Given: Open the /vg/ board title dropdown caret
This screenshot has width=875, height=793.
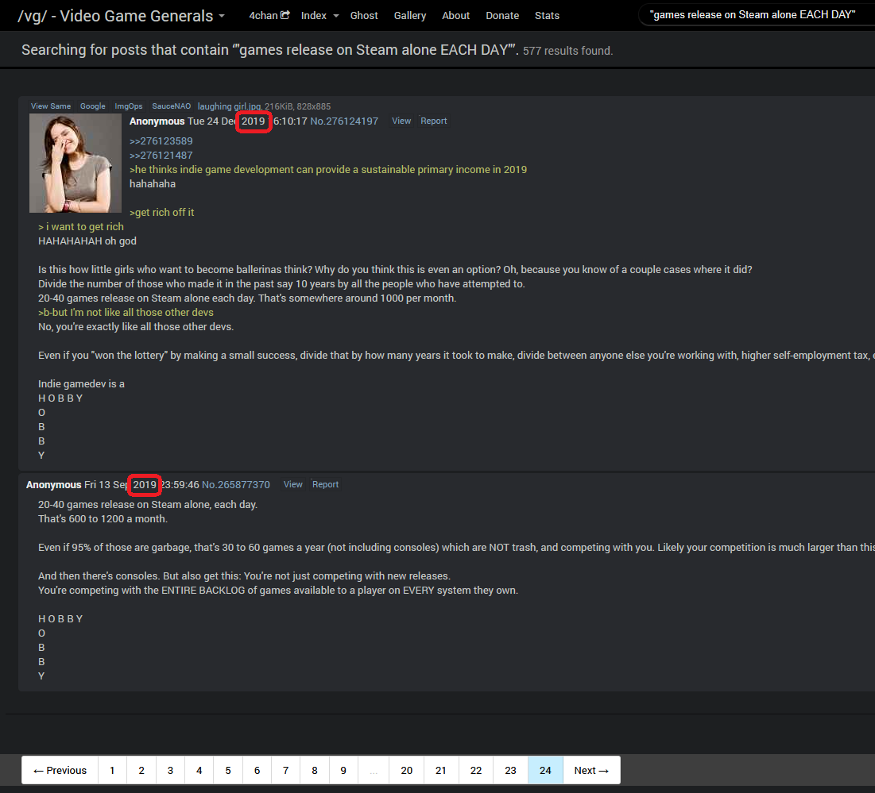Looking at the screenshot, I should tap(222, 16).
